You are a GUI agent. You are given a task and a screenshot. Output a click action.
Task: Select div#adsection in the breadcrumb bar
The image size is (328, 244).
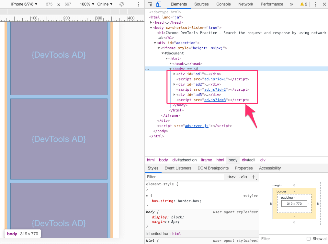click(184, 160)
